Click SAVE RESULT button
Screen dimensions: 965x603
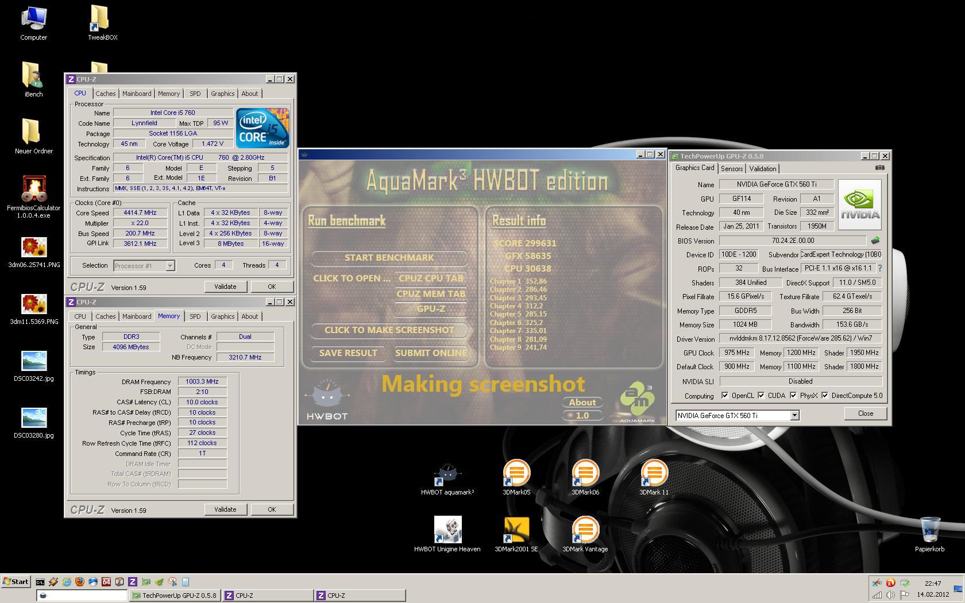[x=348, y=353]
